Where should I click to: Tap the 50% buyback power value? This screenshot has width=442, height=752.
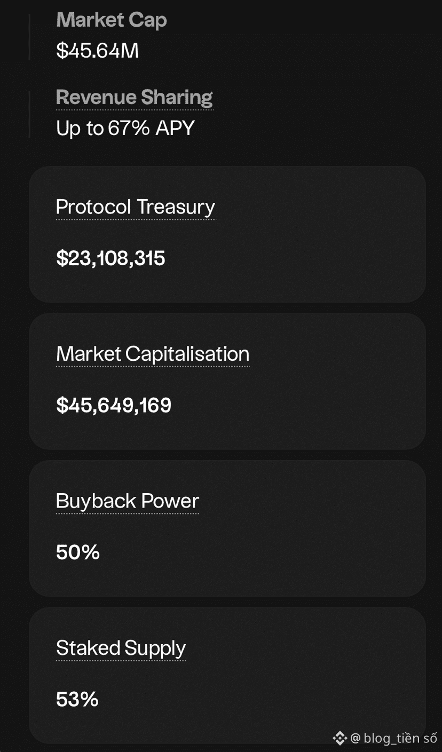point(78,552)
